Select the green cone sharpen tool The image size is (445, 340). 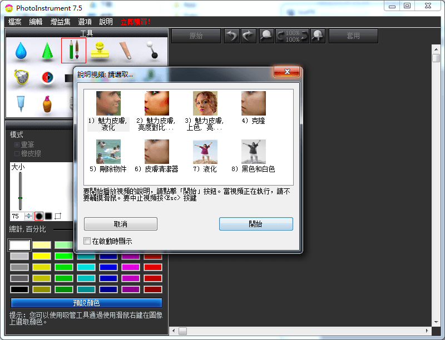[47, 51]
